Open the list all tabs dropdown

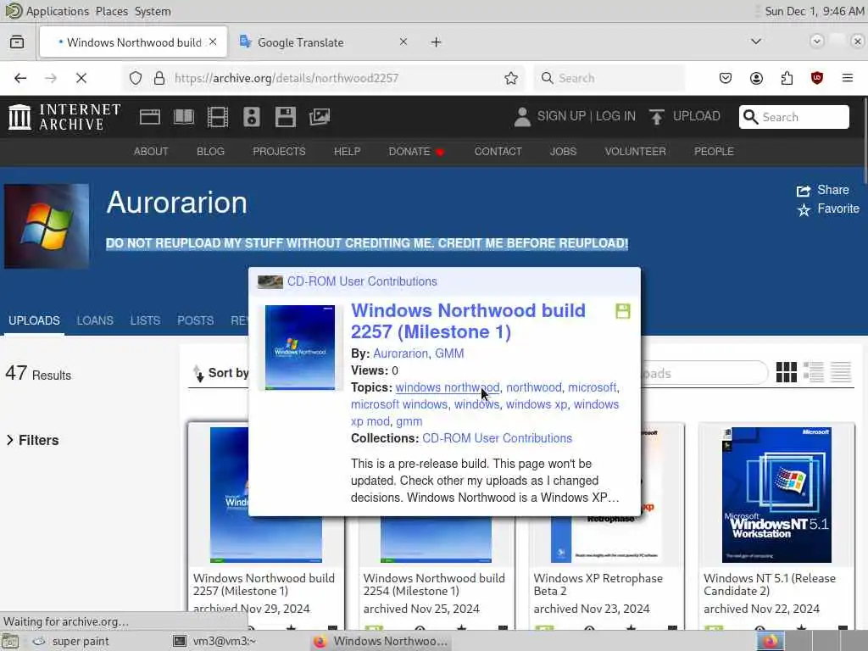pos(755,42)
